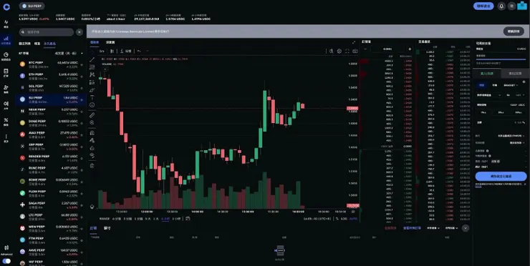Take a chart snapshot with camera icon
The height and width of the screenshot is (266, 530).
click(355, 51)
